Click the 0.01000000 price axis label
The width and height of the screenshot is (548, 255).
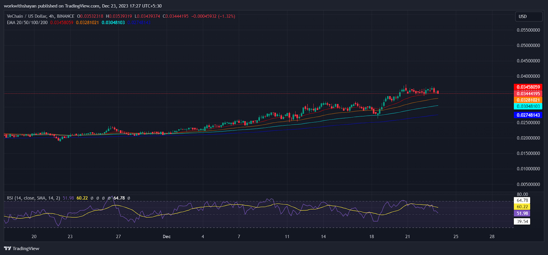528,169
